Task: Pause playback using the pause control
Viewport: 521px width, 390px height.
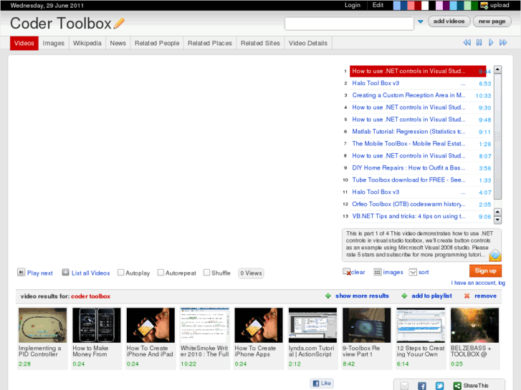Action: pos(479,42)
